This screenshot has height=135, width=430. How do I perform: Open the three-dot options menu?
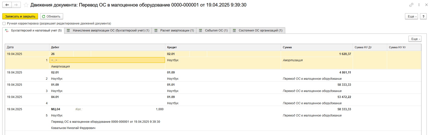tap(419, 5)
